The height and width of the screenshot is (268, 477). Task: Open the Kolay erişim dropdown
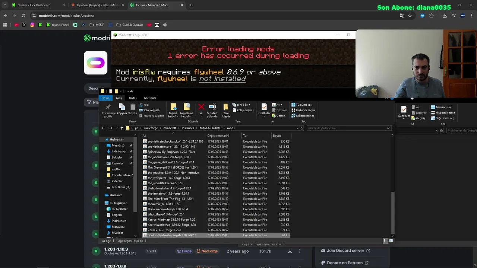tap(243, 110)
